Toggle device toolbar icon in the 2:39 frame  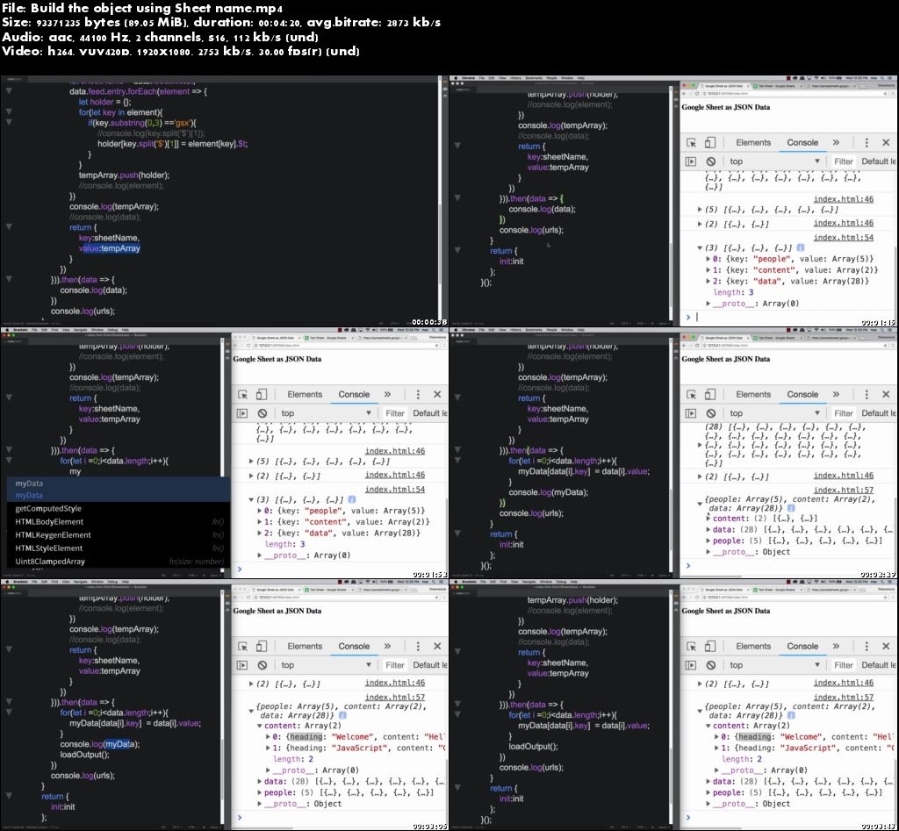pos(709,394)
